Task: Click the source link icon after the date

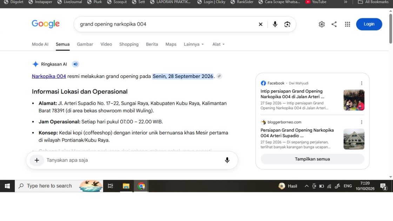Action: [x=219, y=76]
